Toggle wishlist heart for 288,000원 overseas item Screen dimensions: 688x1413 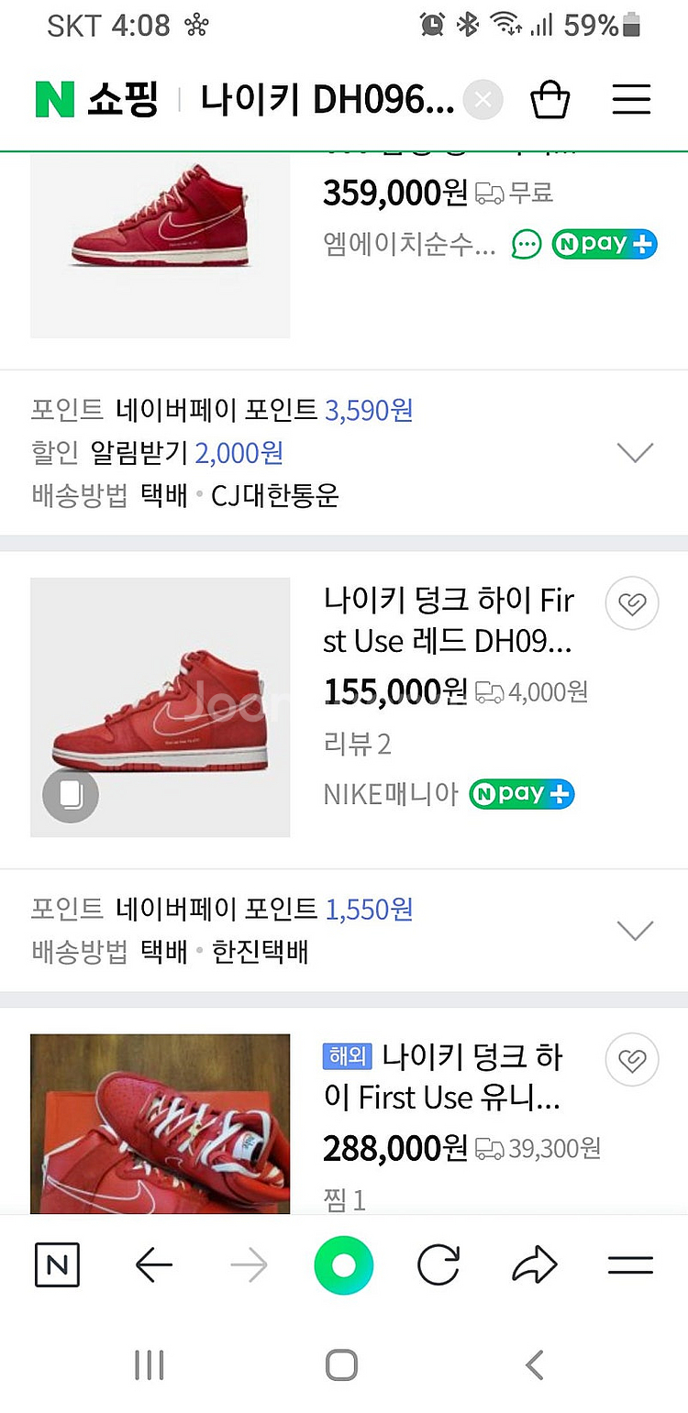[632, 1060]
